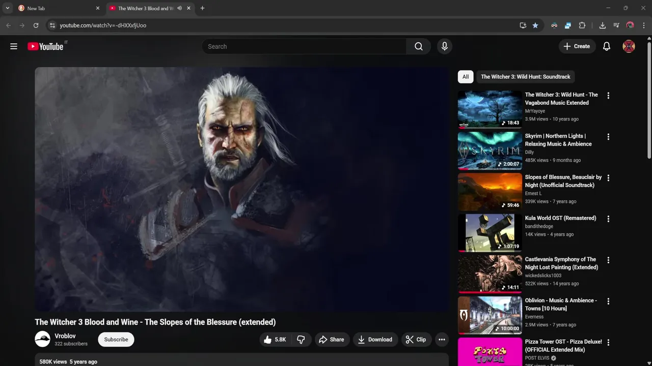652x366 pixels.
Task: Open the YouTube hamburger guide menu
Action: coord(14,46)
